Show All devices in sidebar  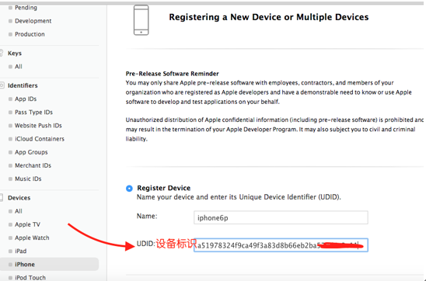pos(18,211)
